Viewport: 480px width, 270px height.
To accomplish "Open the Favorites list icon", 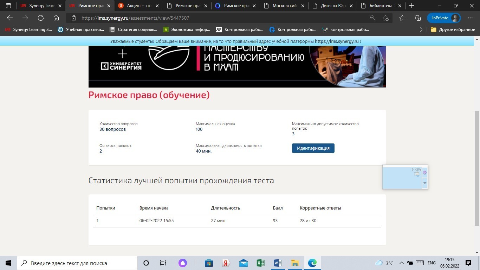I will [x=402, y=18].
